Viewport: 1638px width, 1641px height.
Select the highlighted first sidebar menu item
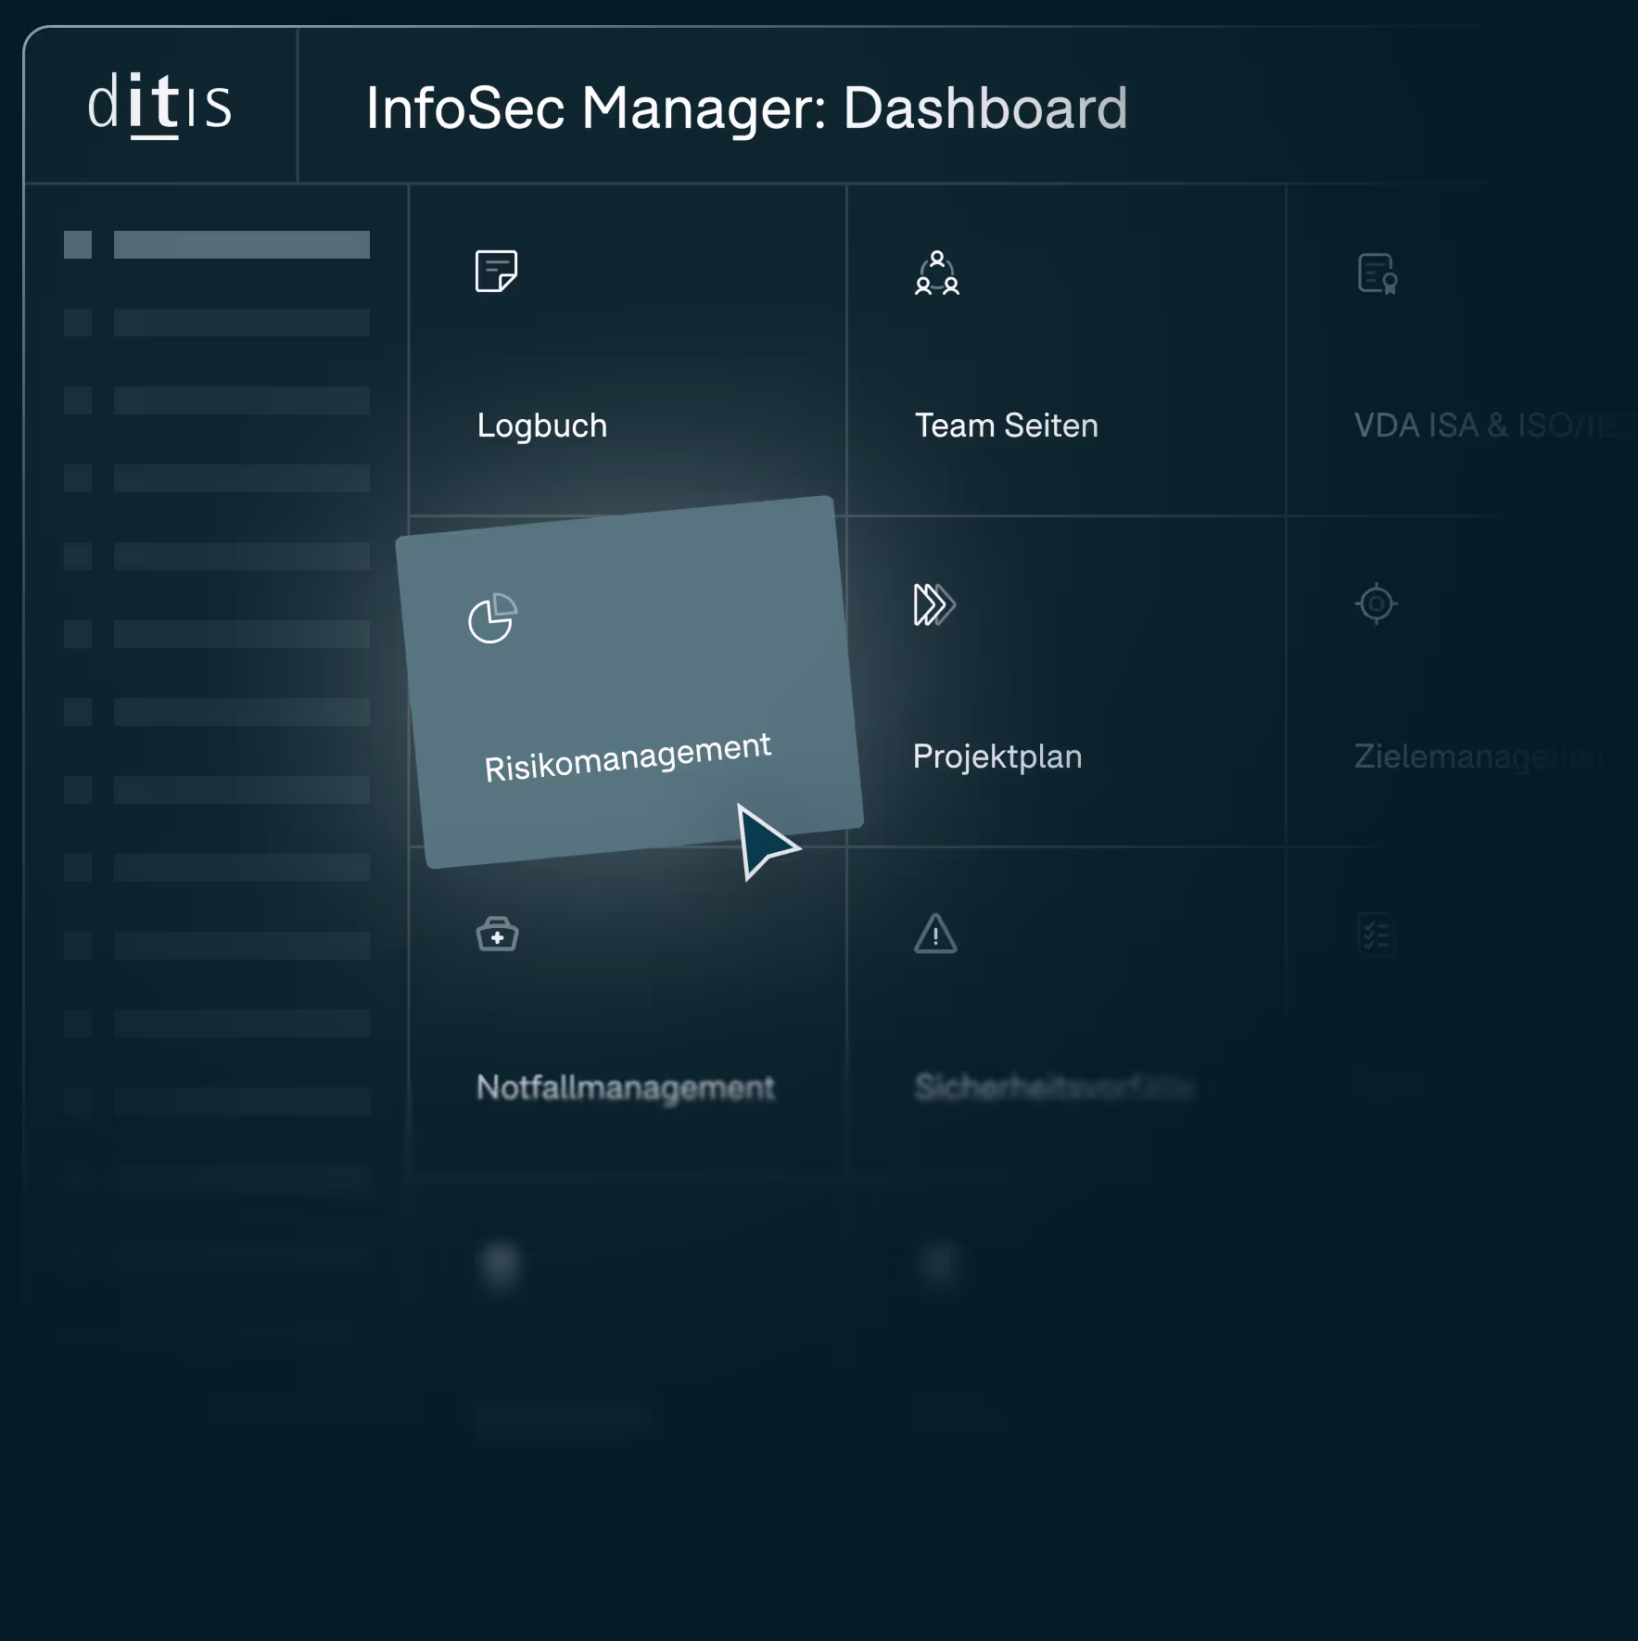[217, 245]
